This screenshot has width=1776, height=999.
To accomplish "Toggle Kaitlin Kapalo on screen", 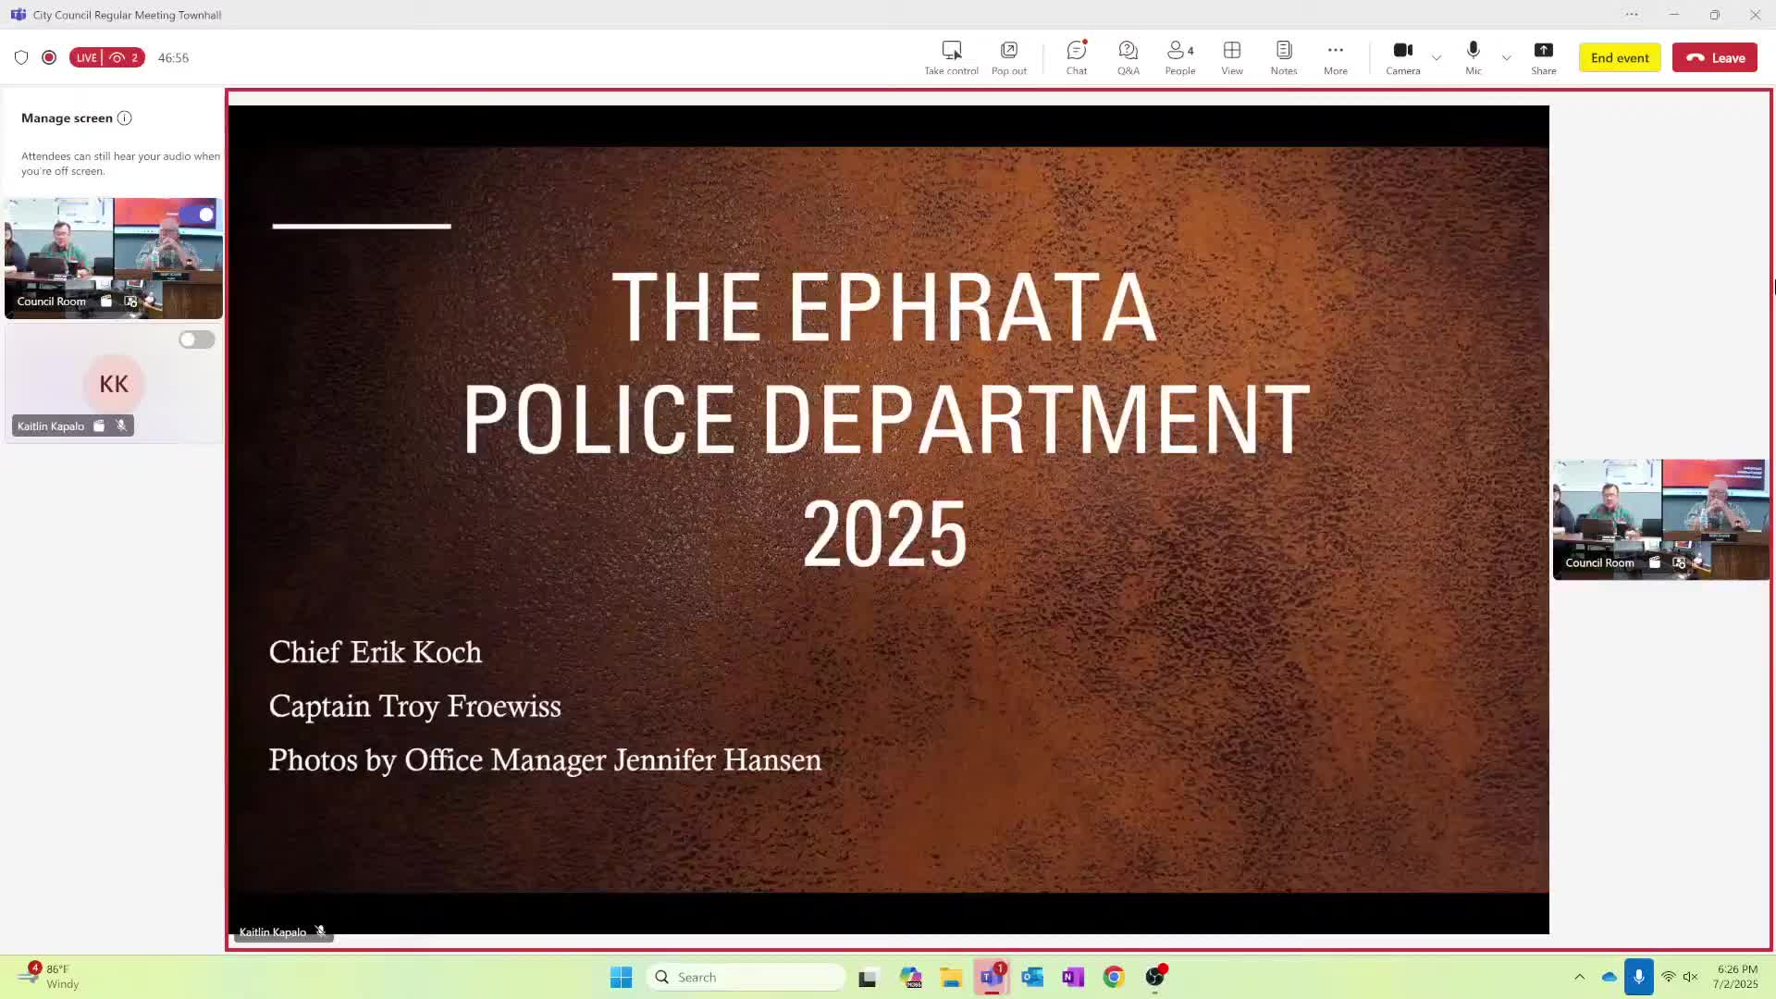I will coord(196,339).
